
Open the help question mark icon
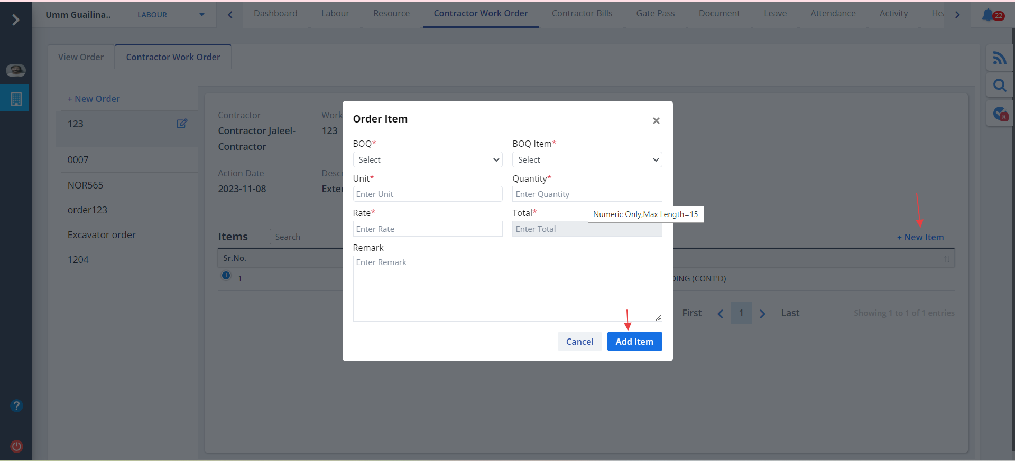pos(16,406)
